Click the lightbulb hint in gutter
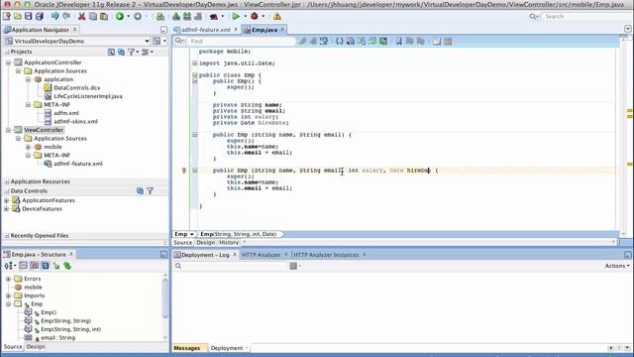Viewport: 634px width, 357px height. coord(184,171)
